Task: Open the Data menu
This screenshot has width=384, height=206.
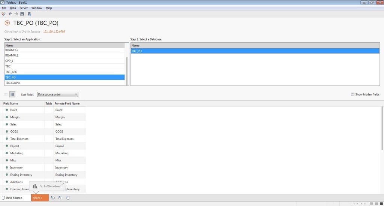Action: pos(13,8)
